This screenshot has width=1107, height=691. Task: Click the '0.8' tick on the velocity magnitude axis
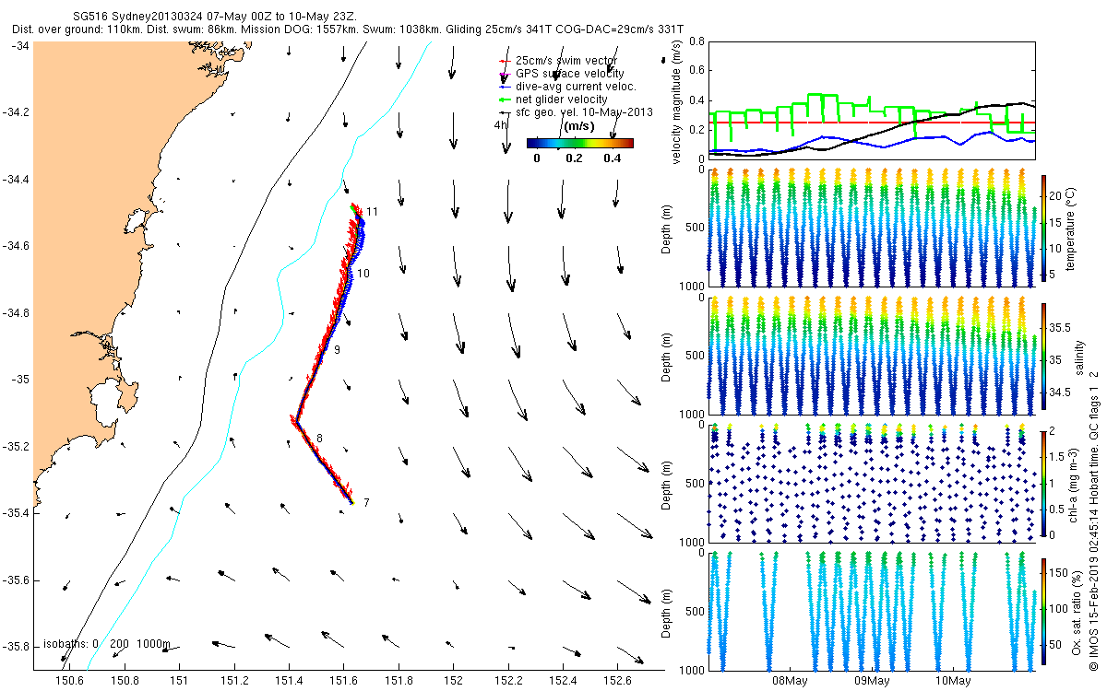point(696,41)
